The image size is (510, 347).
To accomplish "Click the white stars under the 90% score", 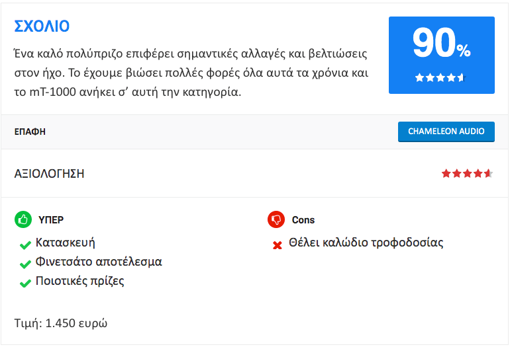I will tap(440, 77).
